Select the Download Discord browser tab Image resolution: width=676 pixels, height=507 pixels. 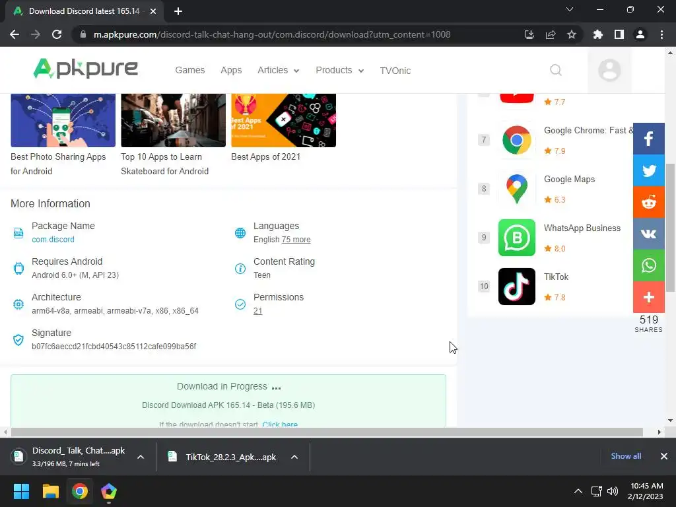click(84, 11)
